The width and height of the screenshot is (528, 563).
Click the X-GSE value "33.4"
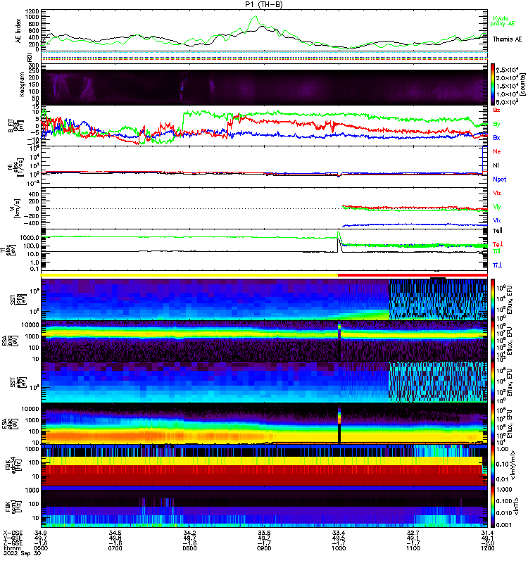coord(339,533)
